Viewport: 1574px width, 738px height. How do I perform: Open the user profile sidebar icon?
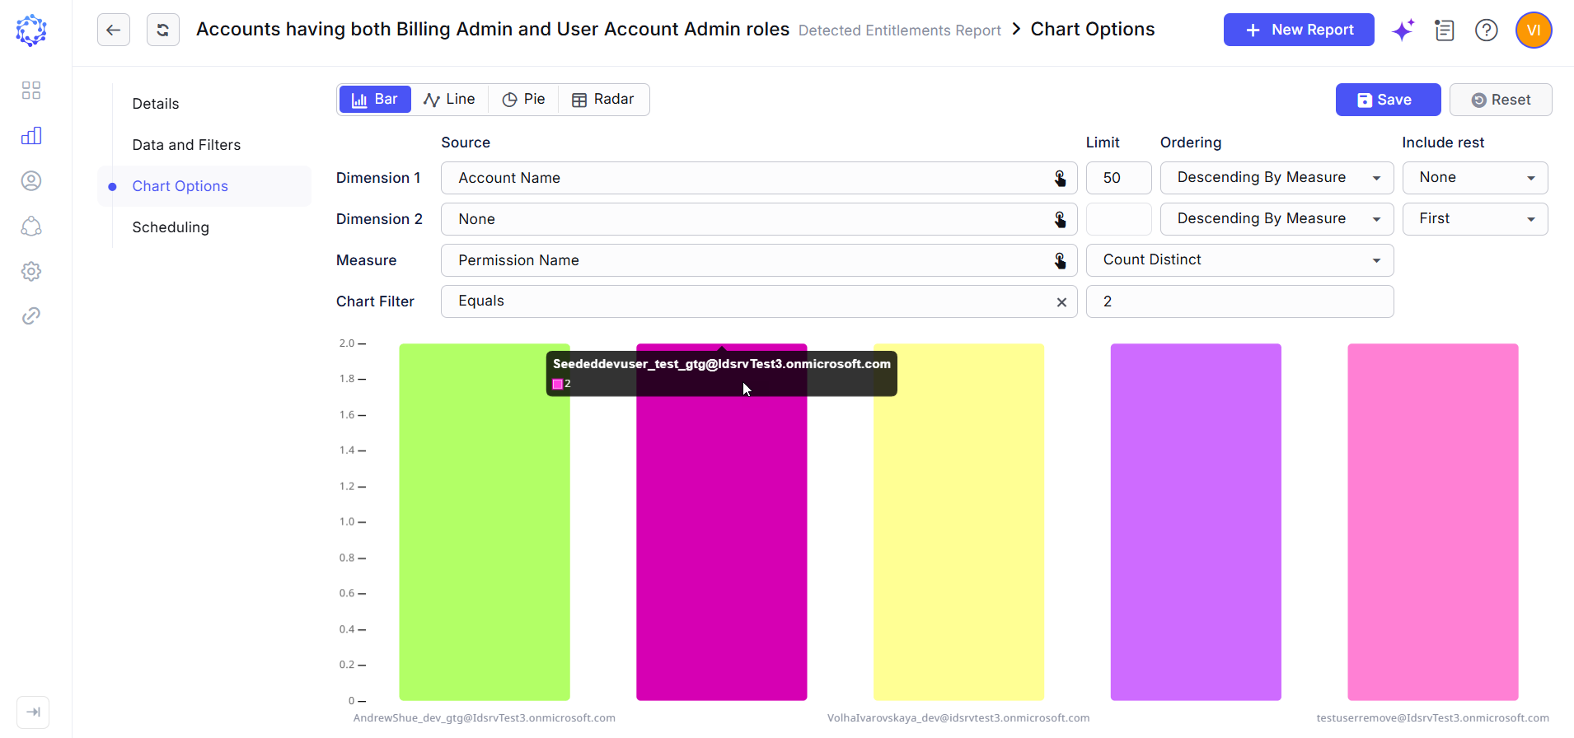pos(31,181)
